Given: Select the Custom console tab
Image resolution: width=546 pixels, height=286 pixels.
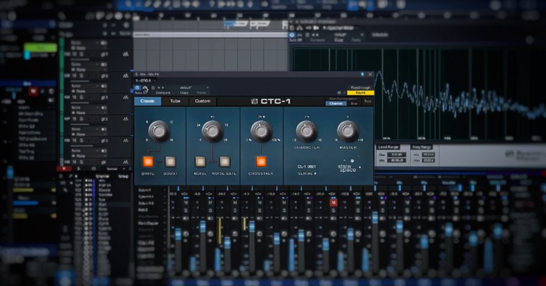Looking at the screenshot, I should pos(202,101).
